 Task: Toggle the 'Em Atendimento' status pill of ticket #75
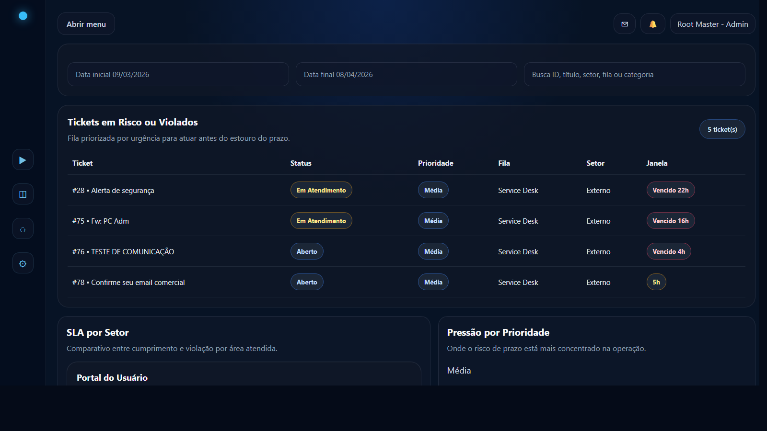pos(321,220)
